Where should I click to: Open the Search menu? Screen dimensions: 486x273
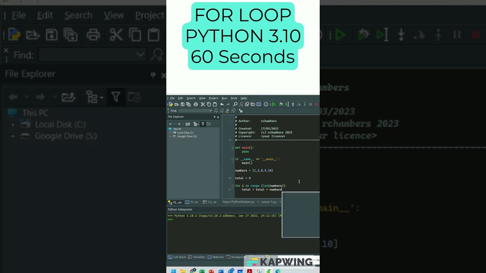click(x=191, y=98)
